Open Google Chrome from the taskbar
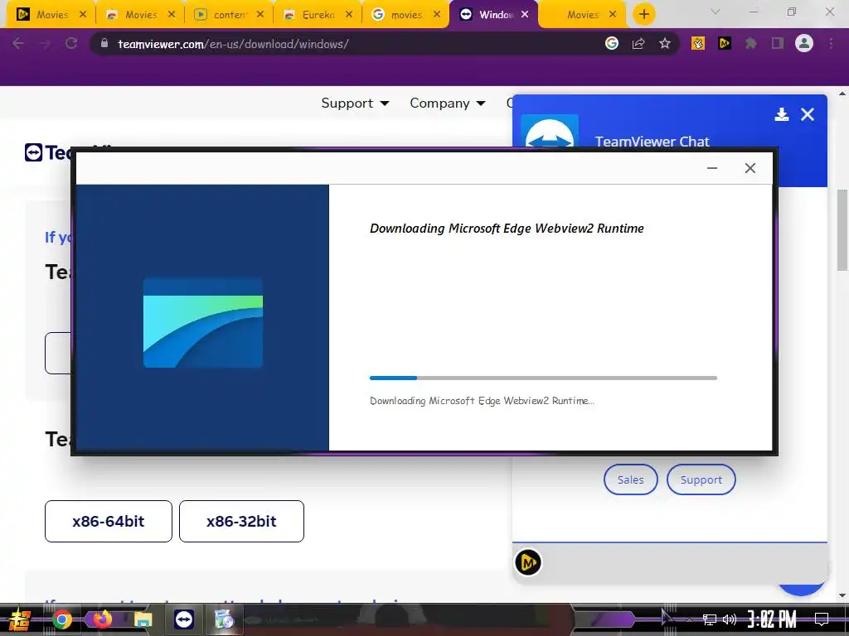Image resolution: width=849 pixels, height=636 pixels. click(61, 619)
